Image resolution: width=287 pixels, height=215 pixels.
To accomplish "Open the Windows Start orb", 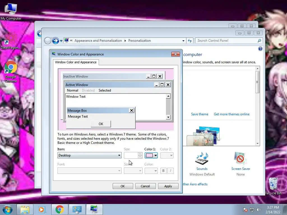I will tap(8, 209).
